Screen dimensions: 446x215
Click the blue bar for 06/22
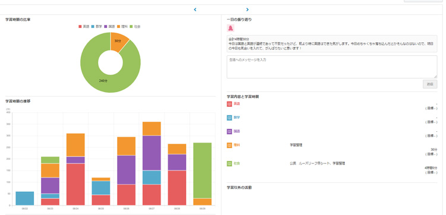[x=25, y=198]
